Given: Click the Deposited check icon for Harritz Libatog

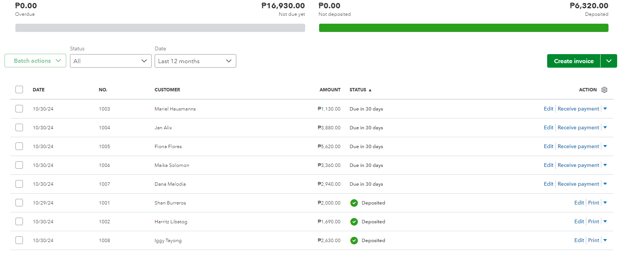Looking at the screenshot, I should coord(354,222).
